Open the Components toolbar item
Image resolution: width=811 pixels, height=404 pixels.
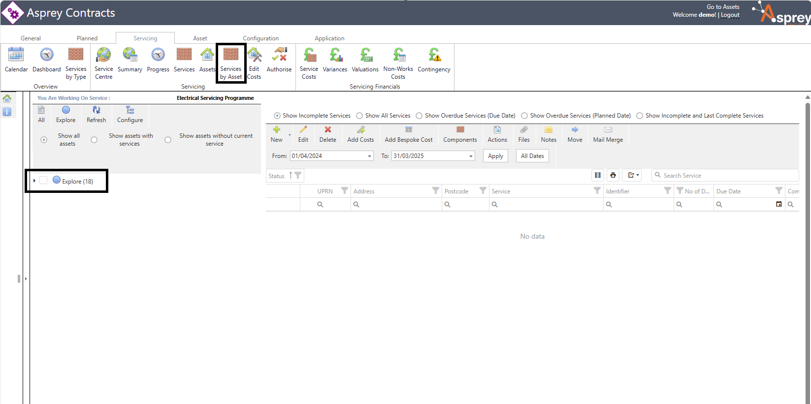[x=460, y=134]
